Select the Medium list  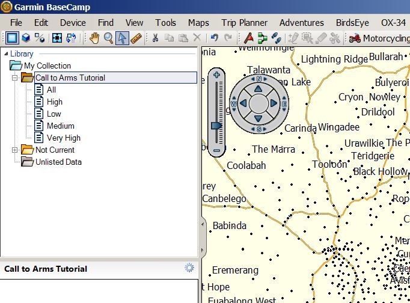61,126
